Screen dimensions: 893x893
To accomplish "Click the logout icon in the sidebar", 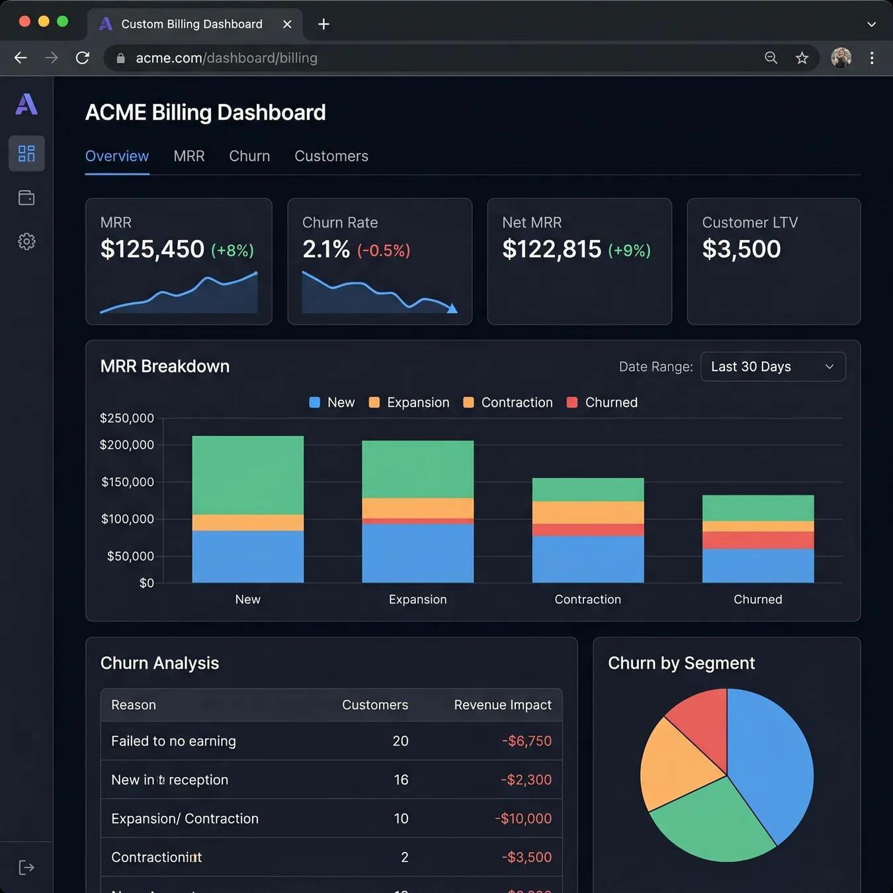I will coord(26,868).
